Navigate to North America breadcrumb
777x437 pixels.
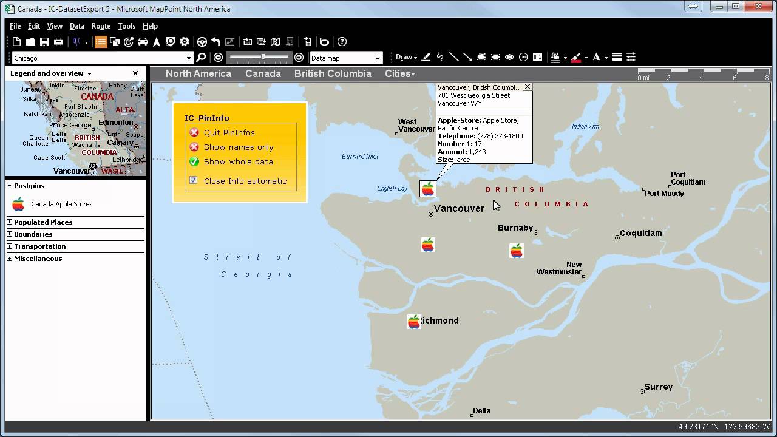(x=198, y=73)
